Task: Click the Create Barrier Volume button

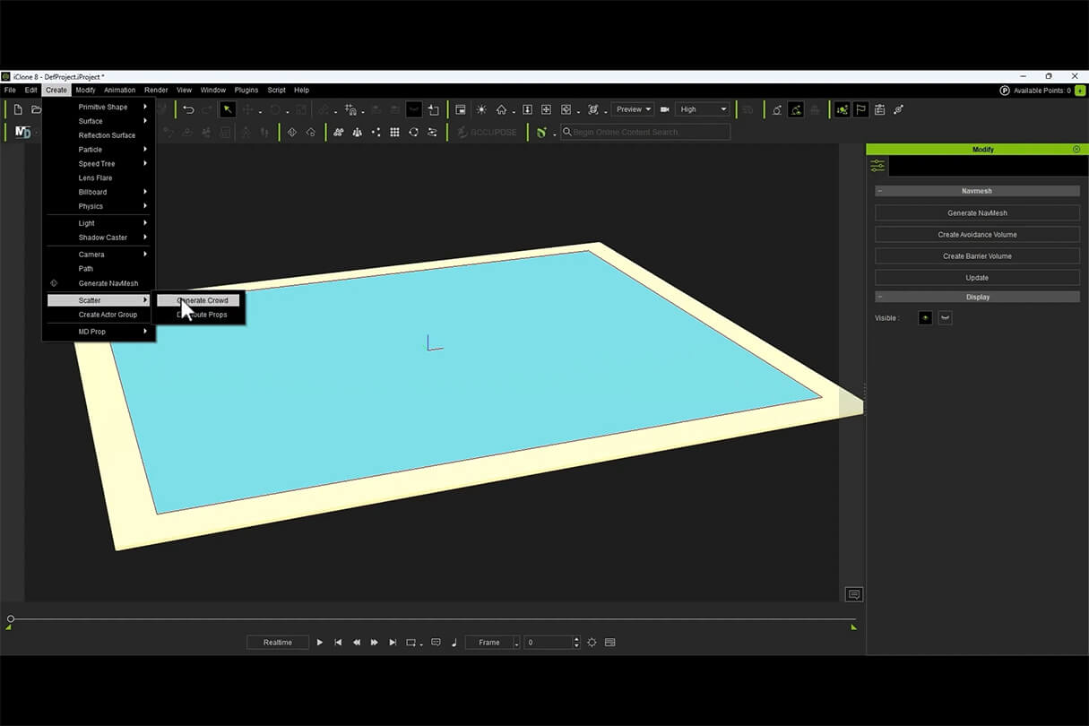Action: point(977,256)
